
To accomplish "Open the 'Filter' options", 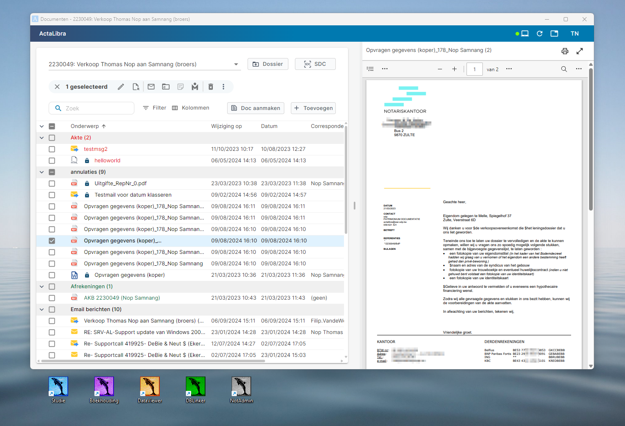I will click(154, 108).
